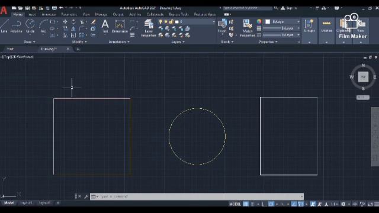Select the Circle tool
The width and height of the screenshot is (379, 213).
coord(30,25)
